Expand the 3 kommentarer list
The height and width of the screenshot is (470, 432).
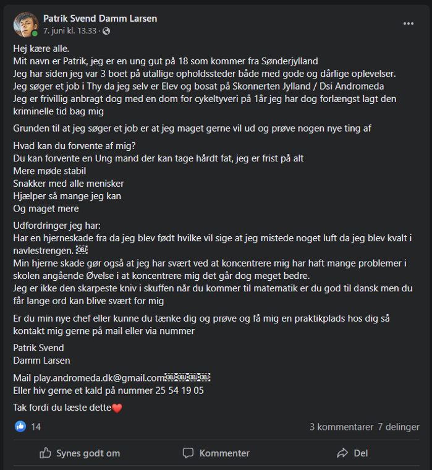point(341,427)
